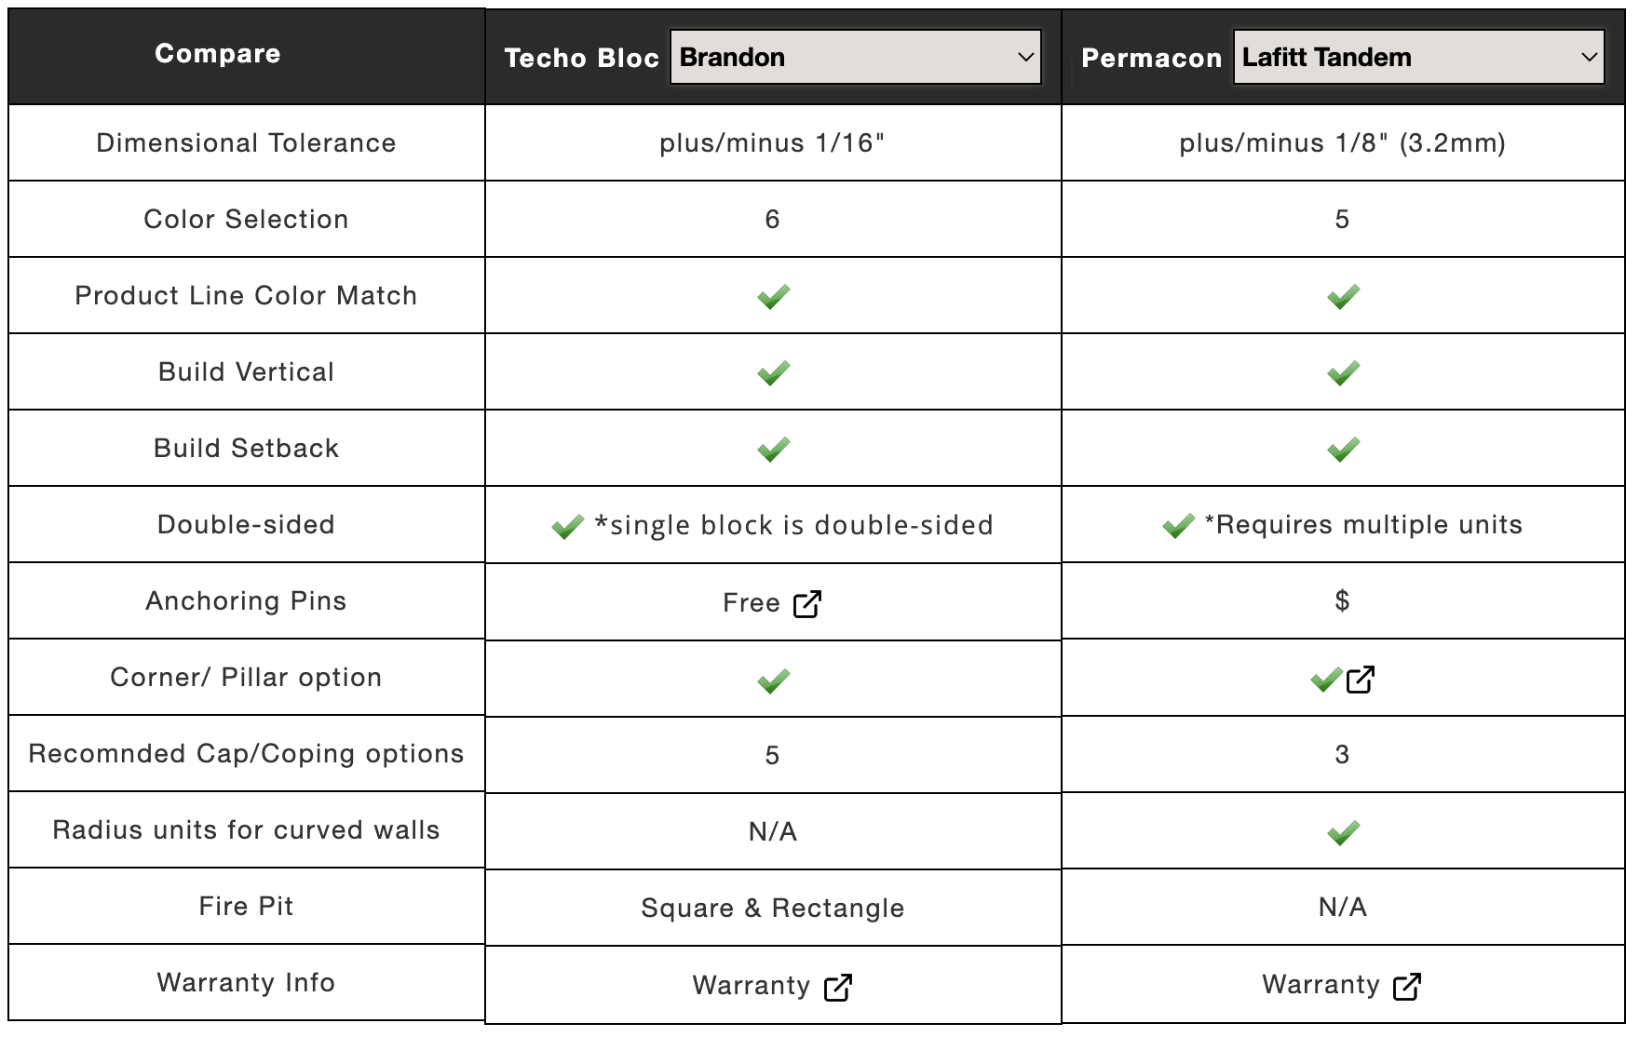Click Permacon Radius units green checkmark
This screenshot has width=1639, height=1037.
[1343, 832]
